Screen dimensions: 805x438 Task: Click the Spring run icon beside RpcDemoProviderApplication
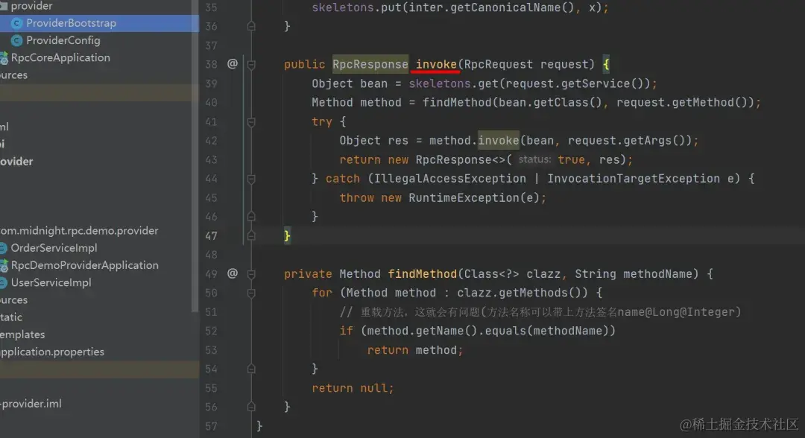click(4, 266)
